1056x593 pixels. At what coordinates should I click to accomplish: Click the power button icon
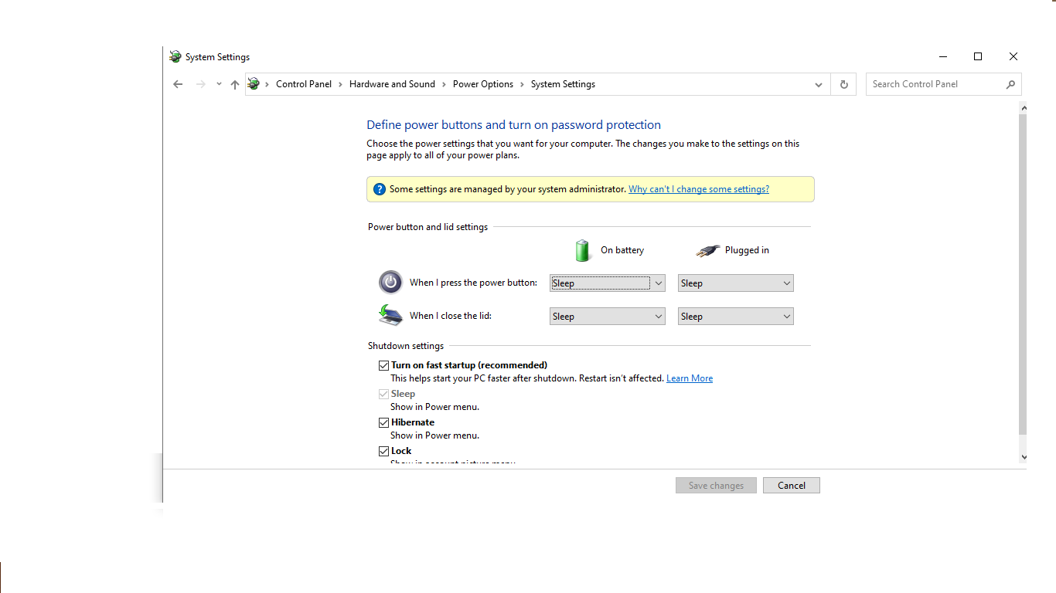[390, 282]
